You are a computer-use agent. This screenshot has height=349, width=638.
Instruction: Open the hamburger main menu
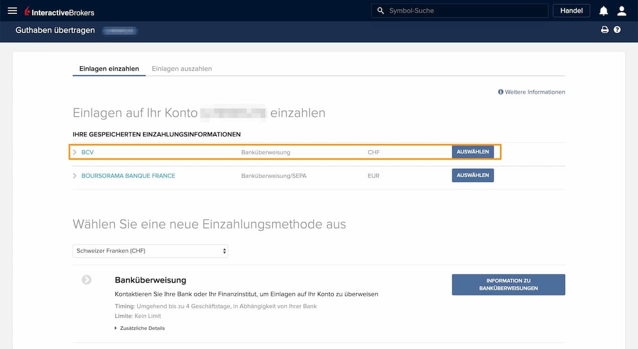tap(12, 11)
